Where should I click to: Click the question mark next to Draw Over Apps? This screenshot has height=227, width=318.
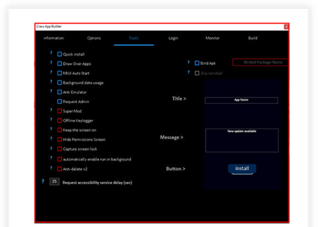(51, 63)
